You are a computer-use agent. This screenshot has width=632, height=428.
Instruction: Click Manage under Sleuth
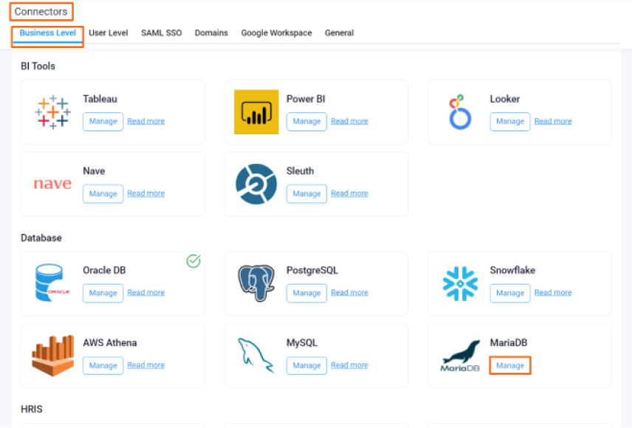coord(306,194)
